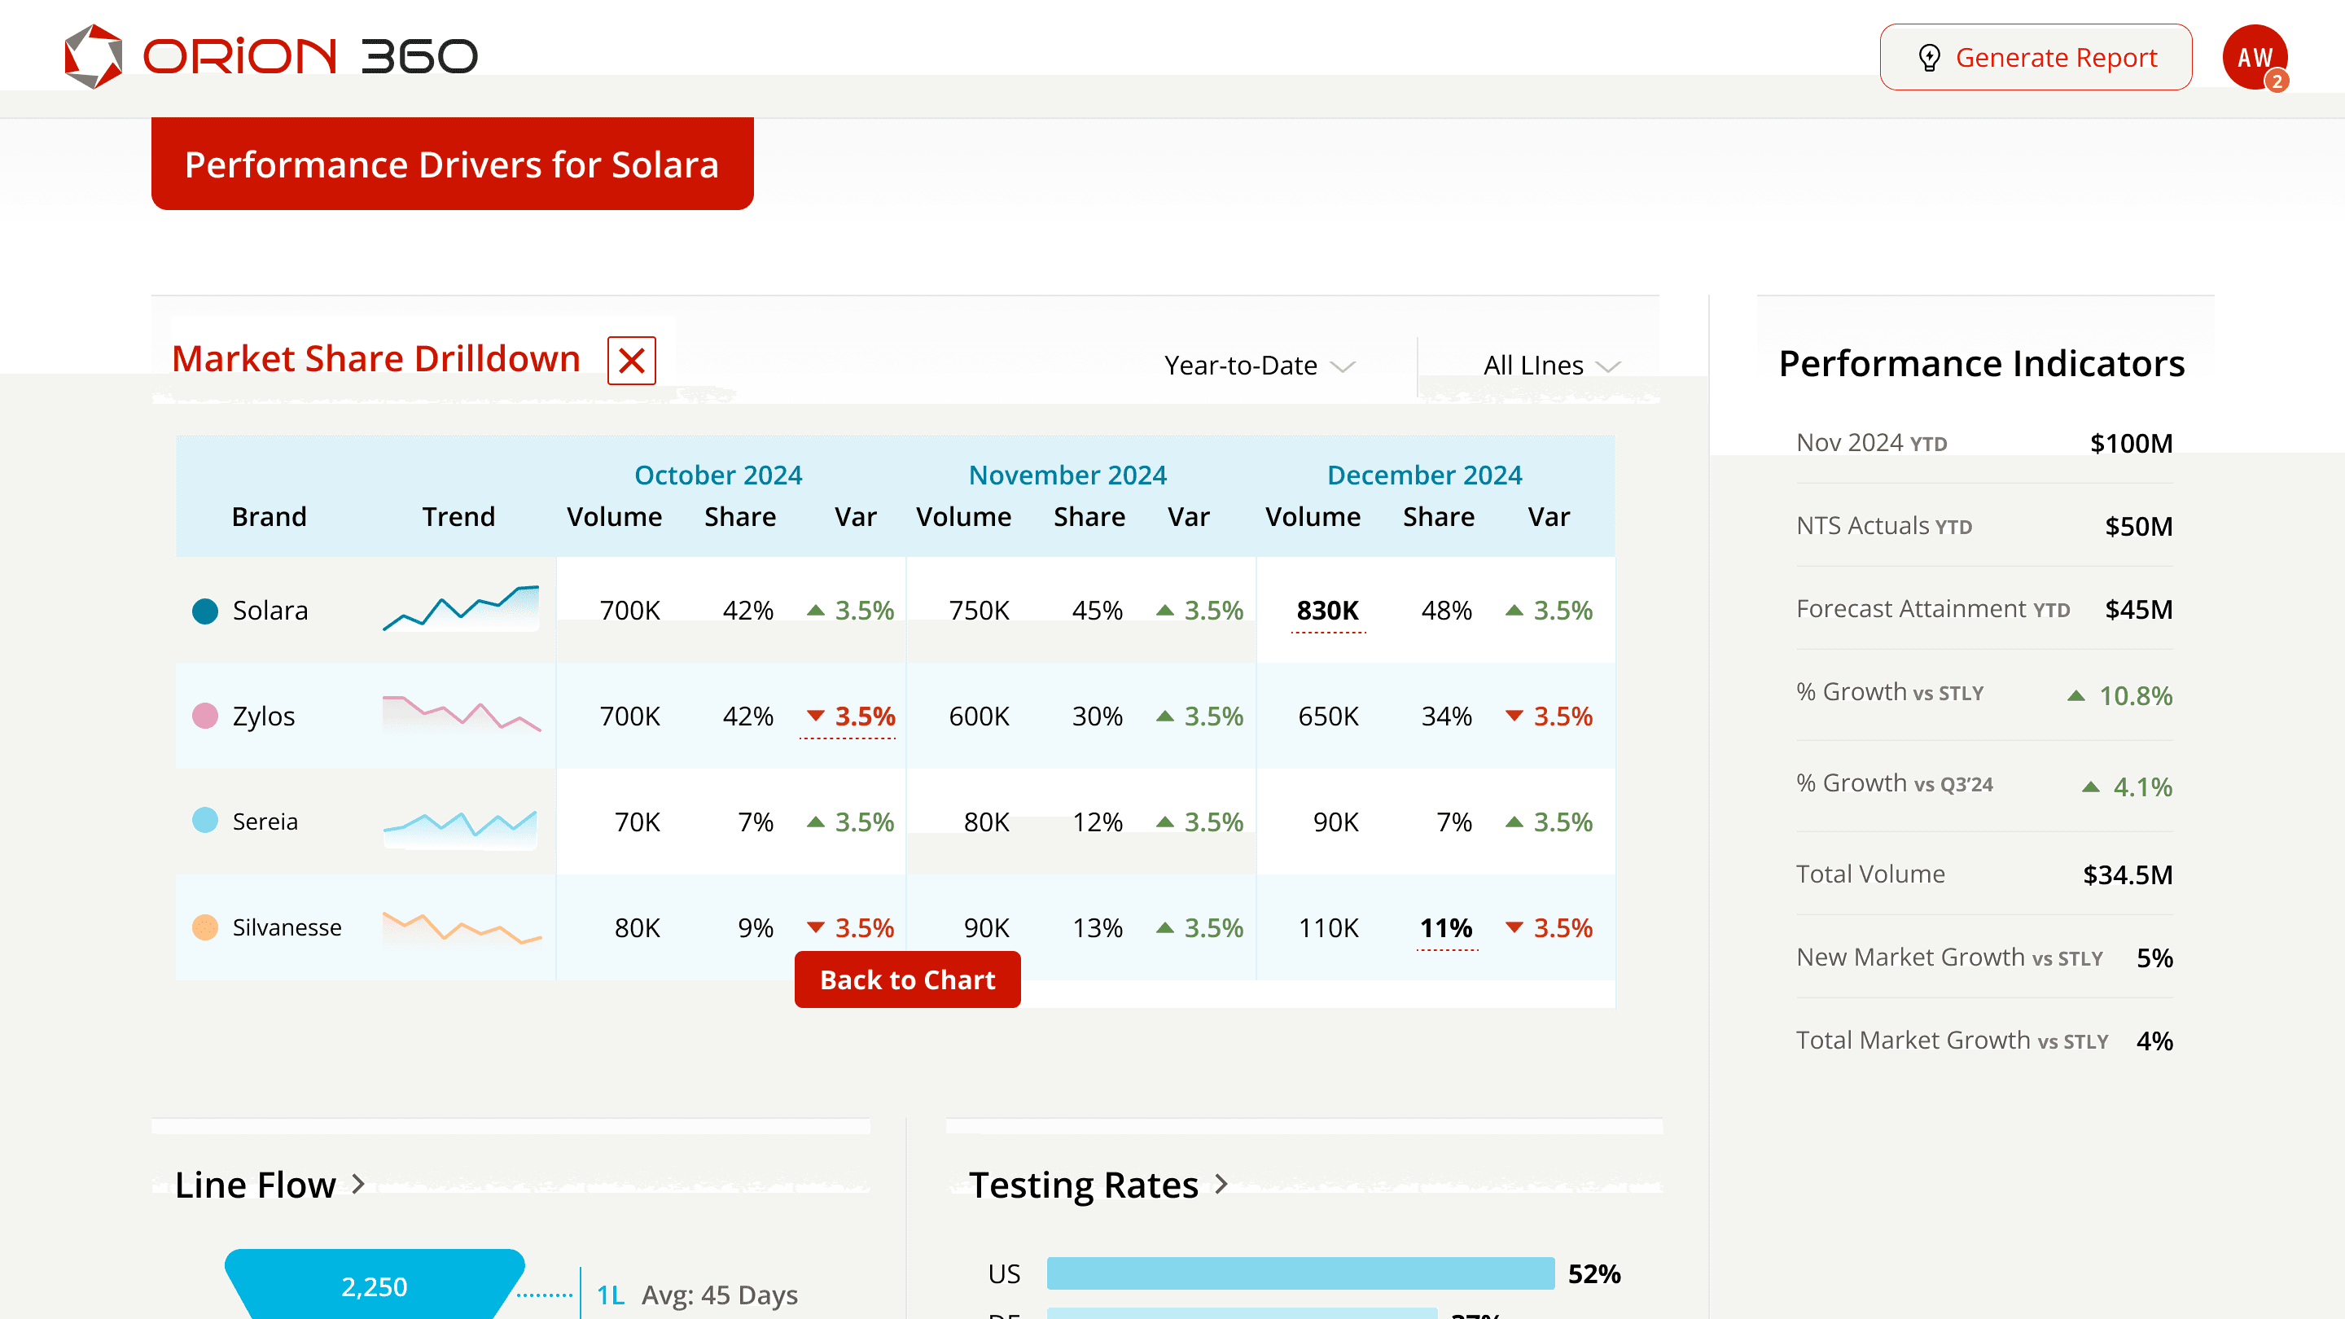Click the Orion 360 logo icon
Screen dimensions: 2345x1319
(x=93, y=56)
